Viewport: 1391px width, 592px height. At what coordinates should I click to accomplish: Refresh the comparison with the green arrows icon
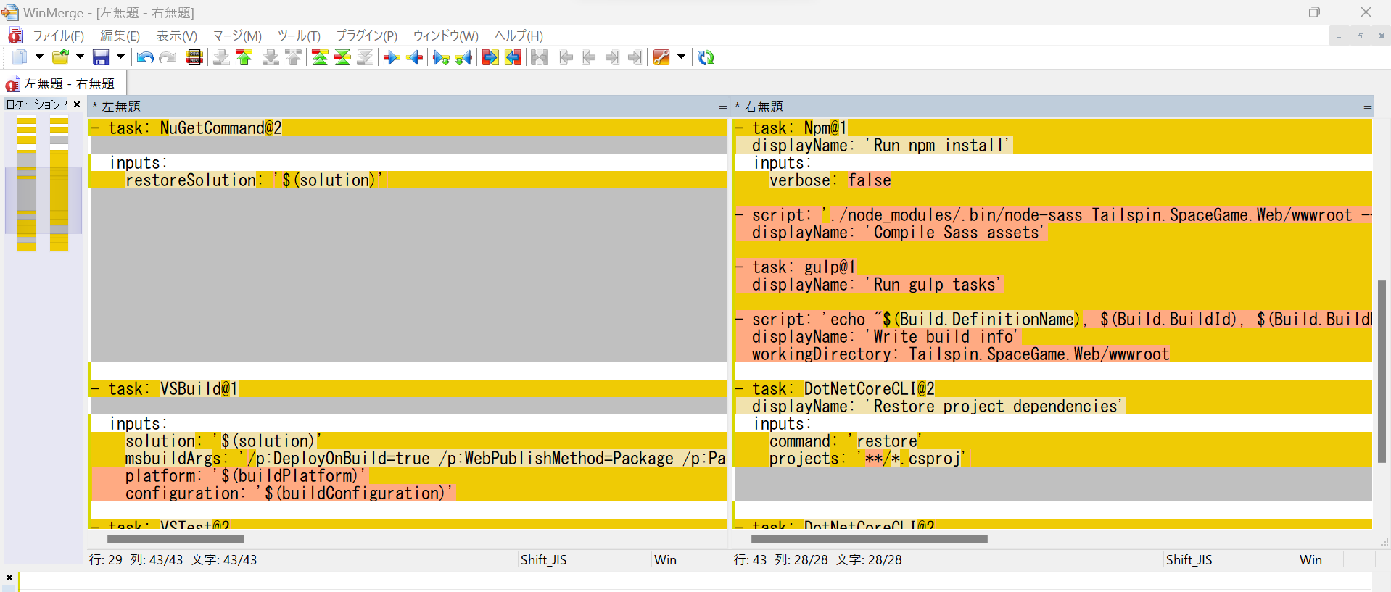pyautogui.click(x=706, y=57)
